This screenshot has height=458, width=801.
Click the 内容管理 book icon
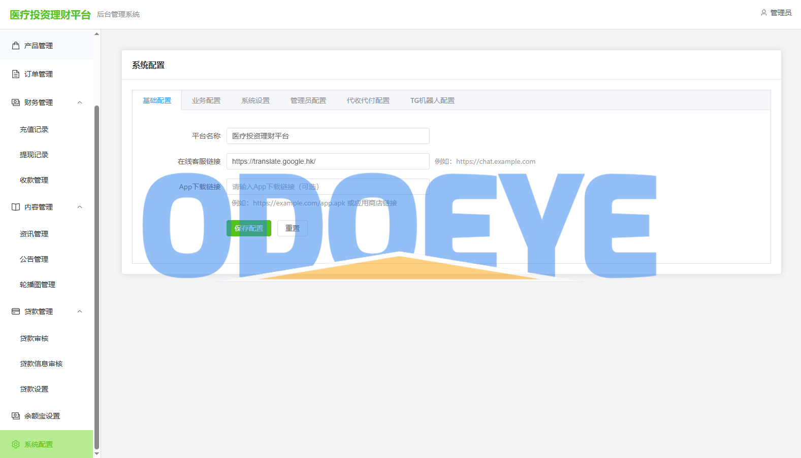point(16,207)
